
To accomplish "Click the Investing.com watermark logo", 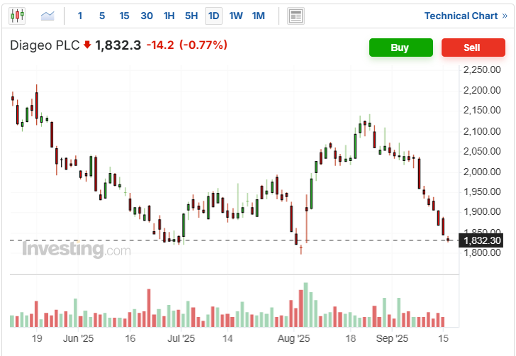I will point(77,250).
